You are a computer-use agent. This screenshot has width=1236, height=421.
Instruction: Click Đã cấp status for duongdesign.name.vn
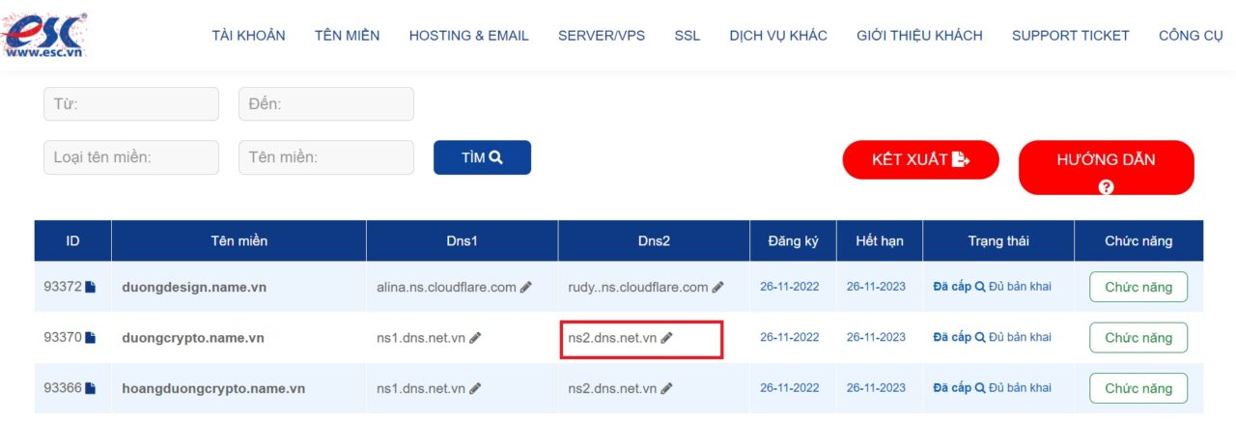(952, 287)
